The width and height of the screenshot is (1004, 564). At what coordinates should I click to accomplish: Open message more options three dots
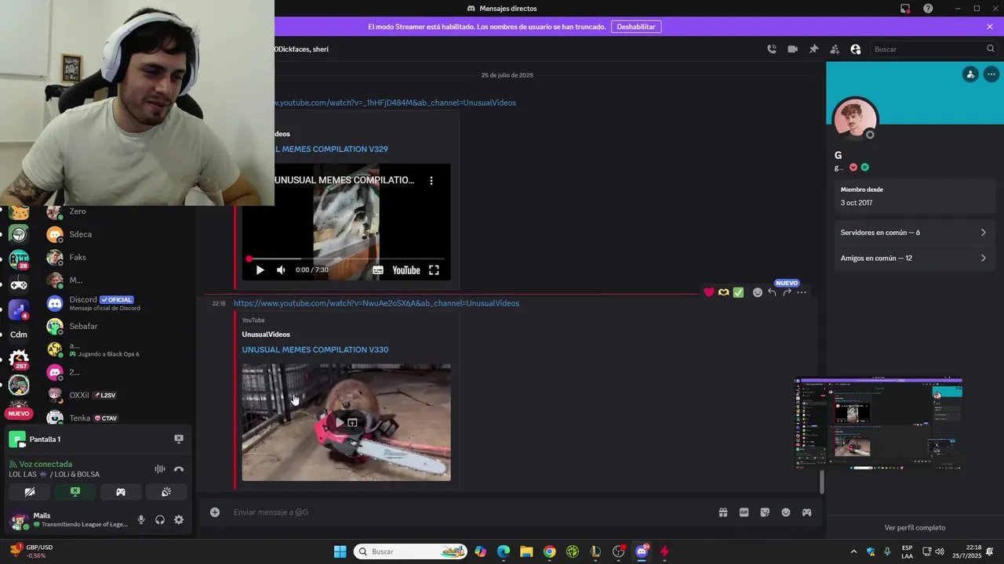(x=802, y=292)
